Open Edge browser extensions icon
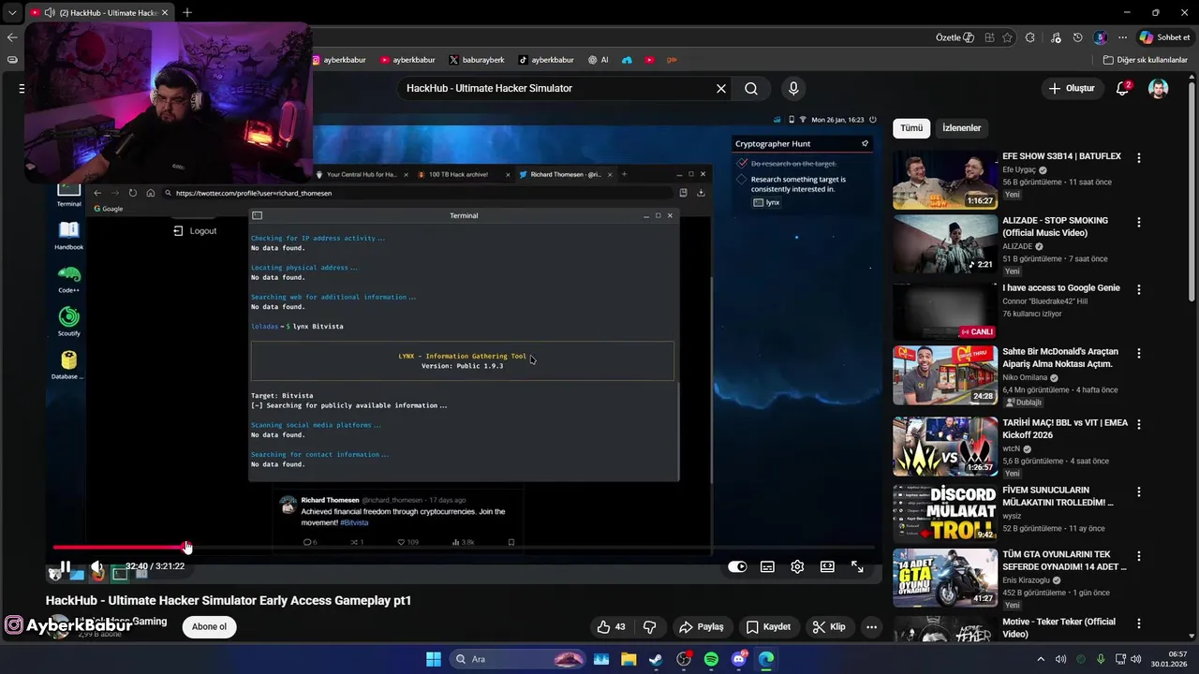 1030,37
